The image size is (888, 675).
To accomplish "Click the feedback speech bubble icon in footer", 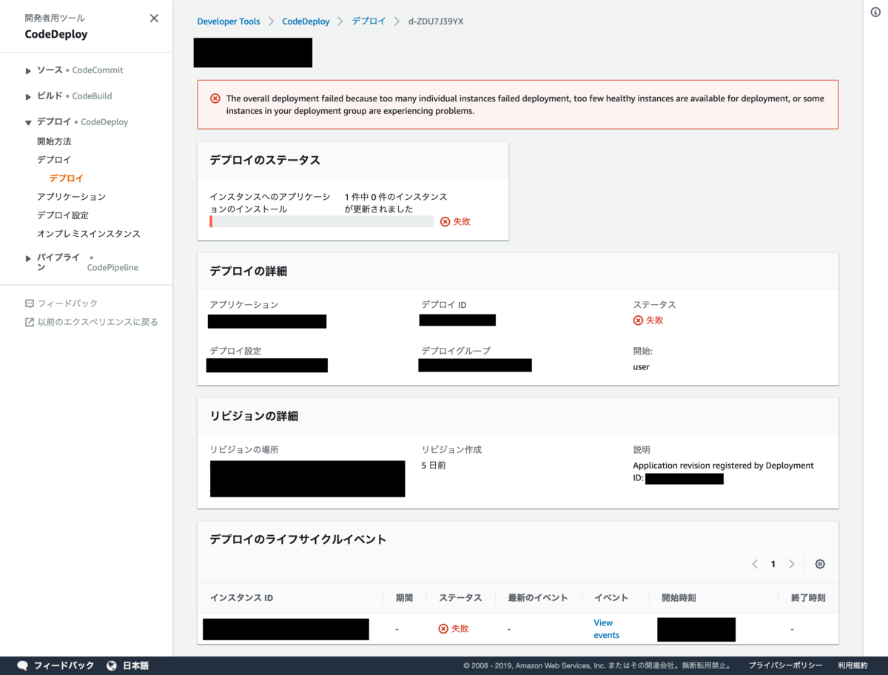I will coord(23,665).
